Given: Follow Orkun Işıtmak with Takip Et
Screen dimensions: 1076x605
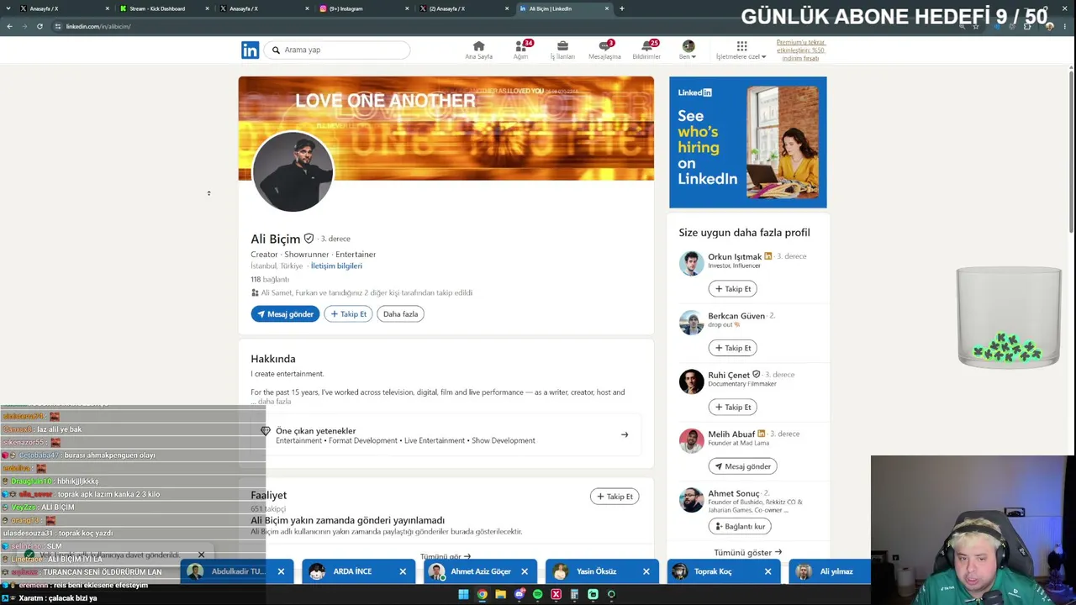Looking at the screenshot, I should [733, 289].
